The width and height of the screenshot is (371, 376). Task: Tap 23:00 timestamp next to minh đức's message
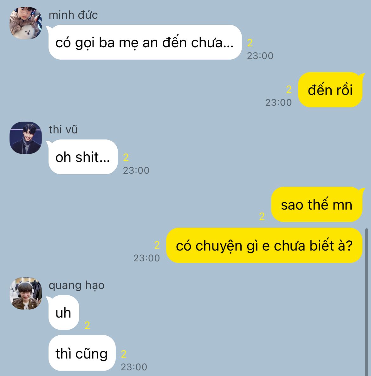(260, 56)
